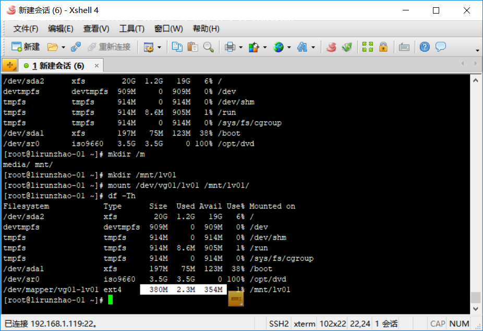Click the copy icon in toolbar

pos(177,47)
